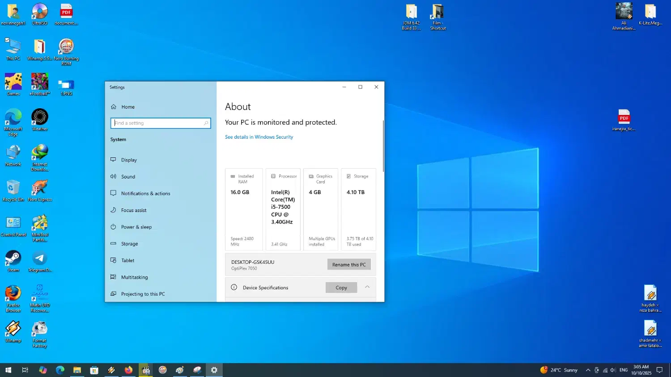Viewport: 671px width, 377px height.
Task: Open See details in Windows Security link
Action: coord(259,137)
